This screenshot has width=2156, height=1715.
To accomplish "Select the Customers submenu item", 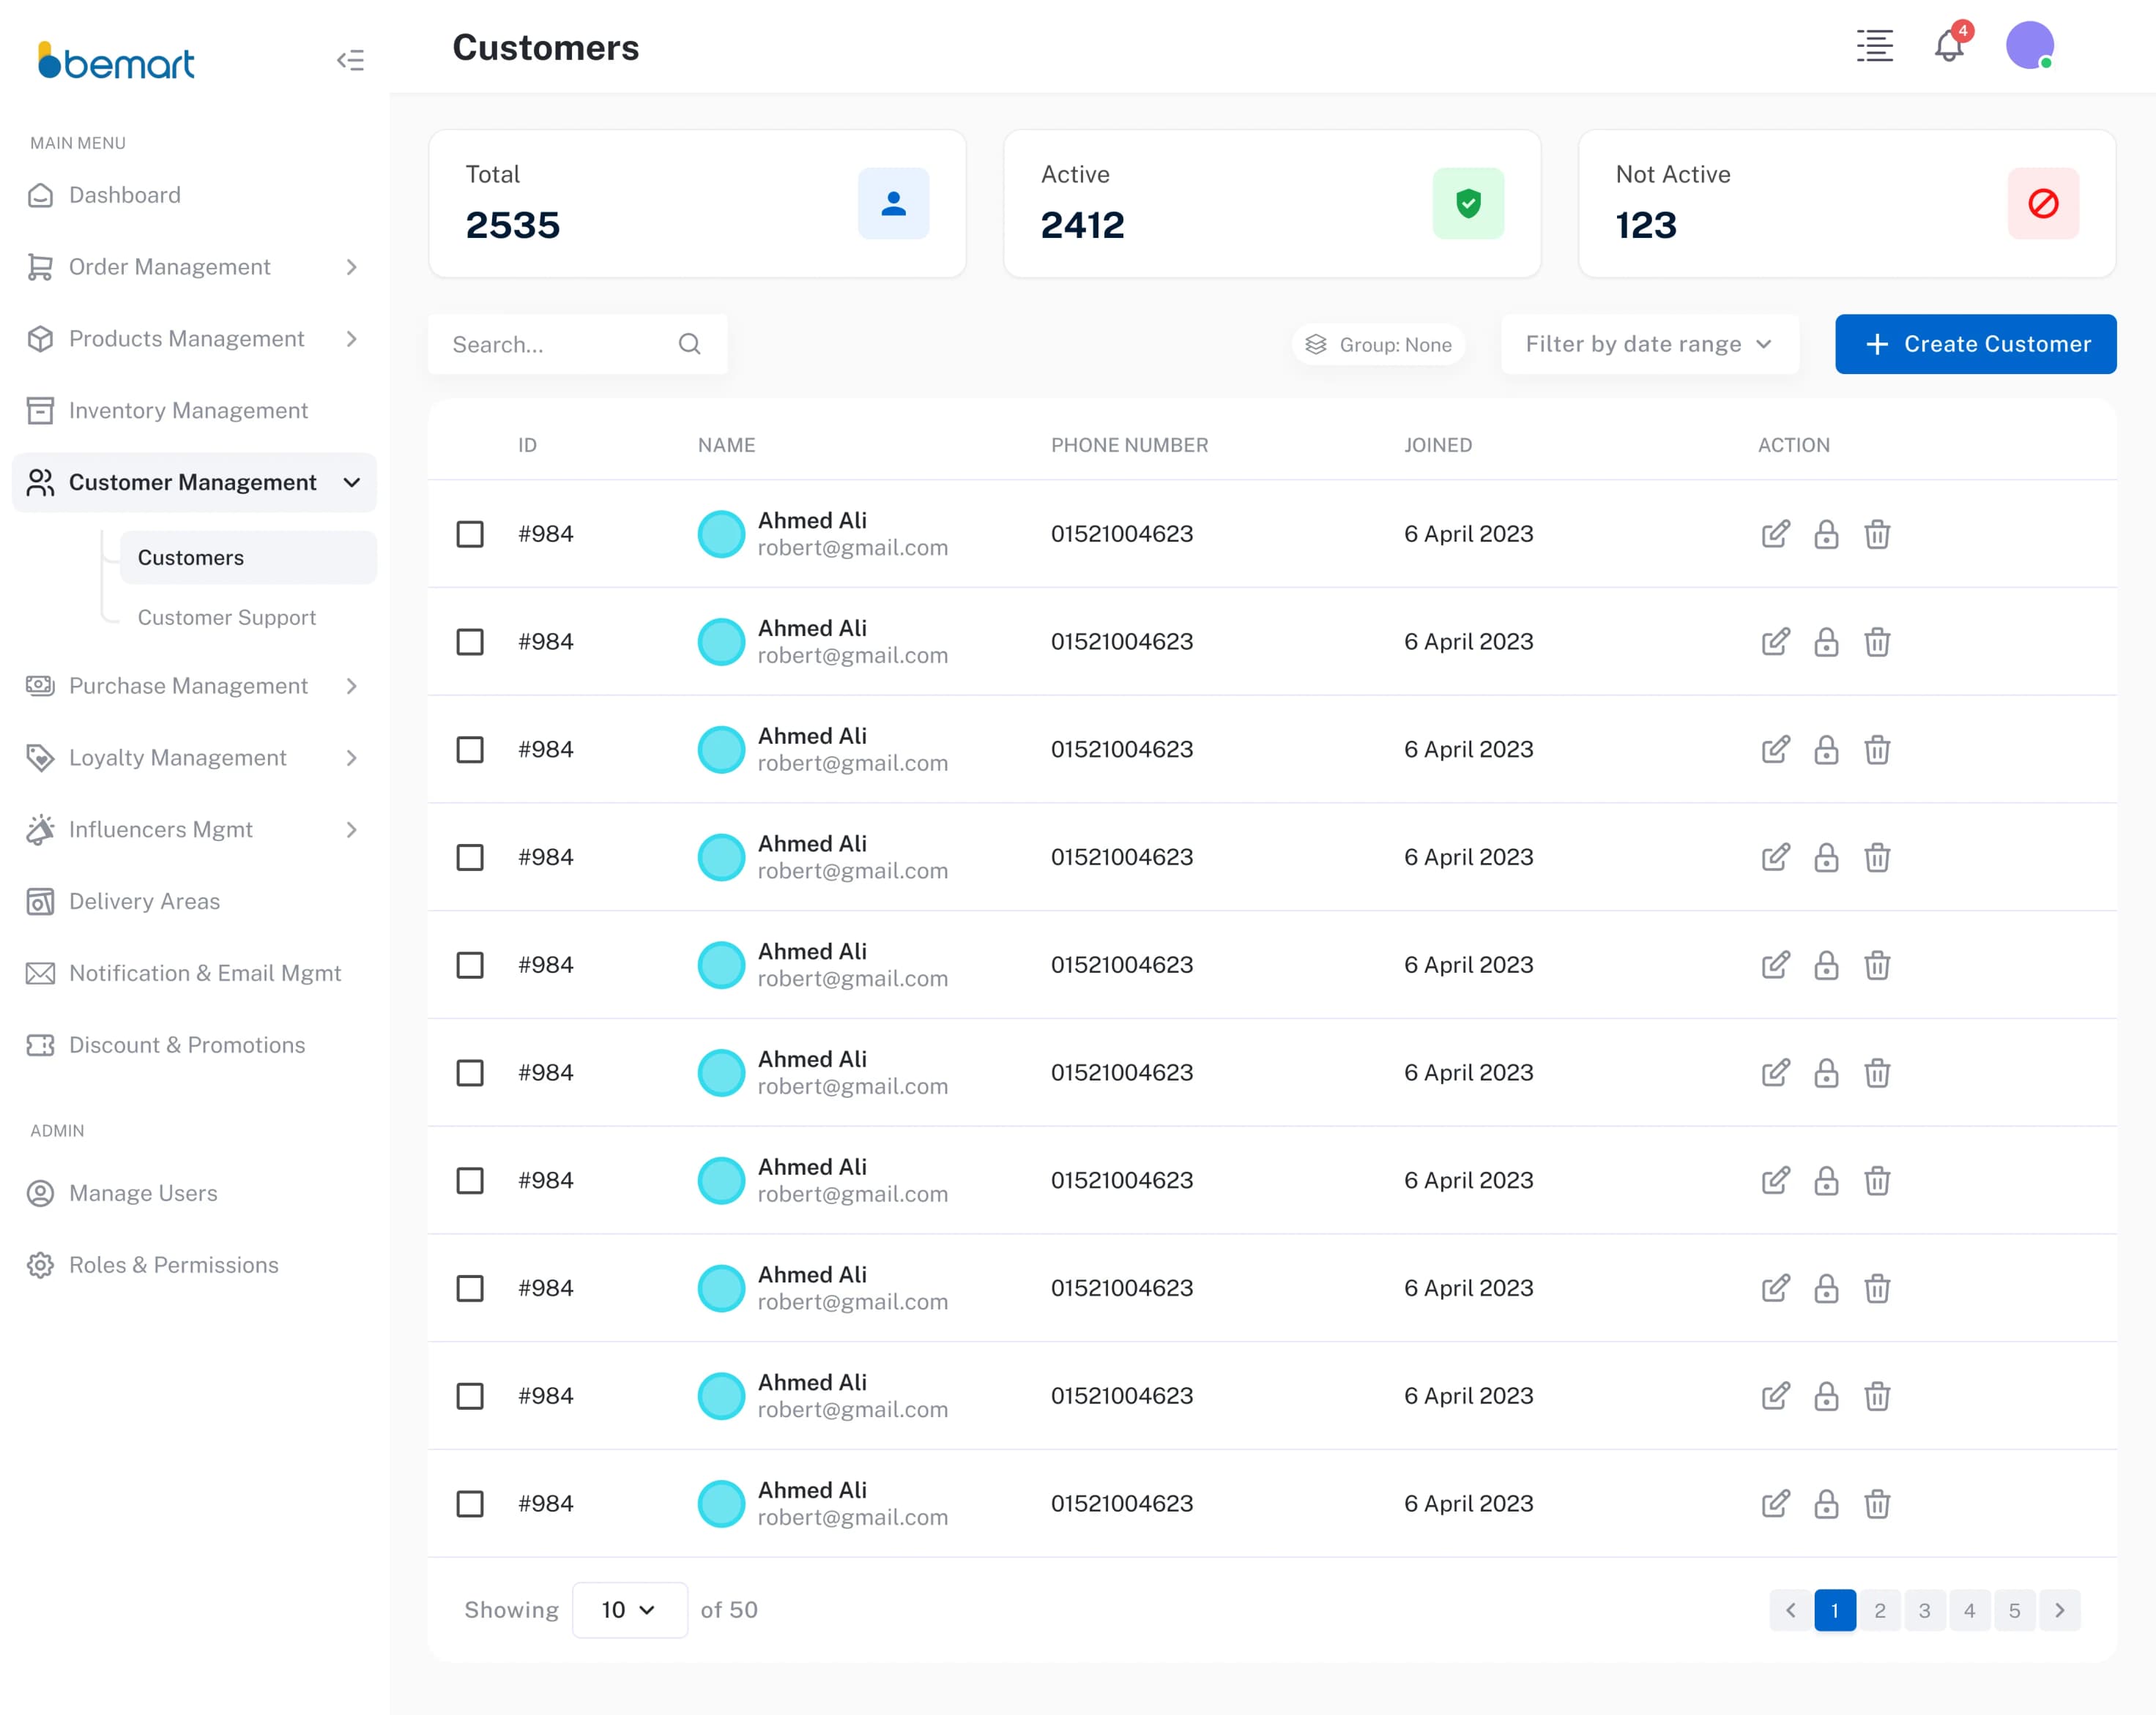I will pos(248,558).
